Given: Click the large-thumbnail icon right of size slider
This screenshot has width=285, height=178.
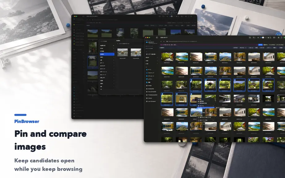Looking at the screenshot, I should point(268,38).
